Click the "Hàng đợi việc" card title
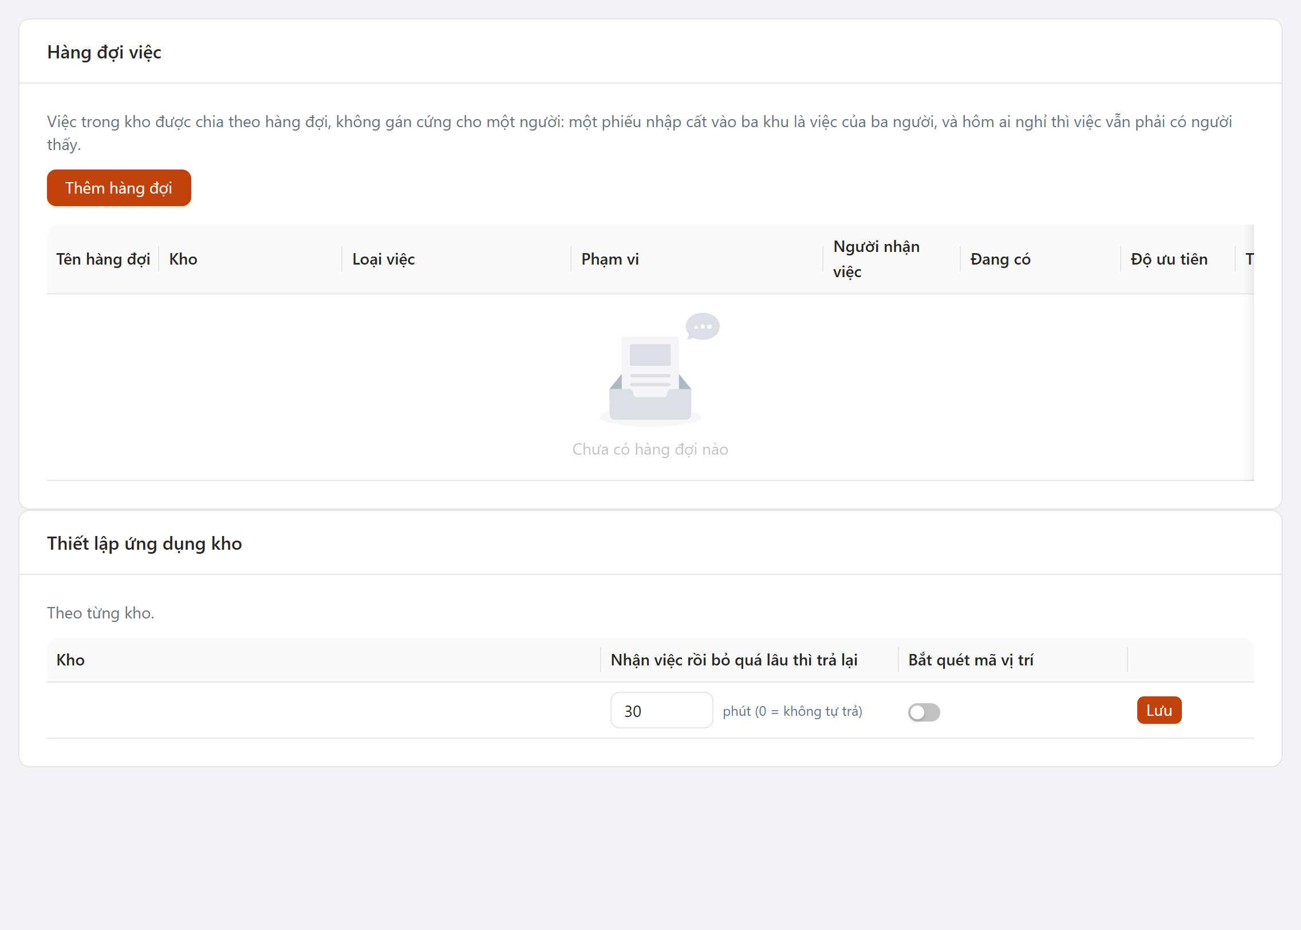 pos(104,52)
